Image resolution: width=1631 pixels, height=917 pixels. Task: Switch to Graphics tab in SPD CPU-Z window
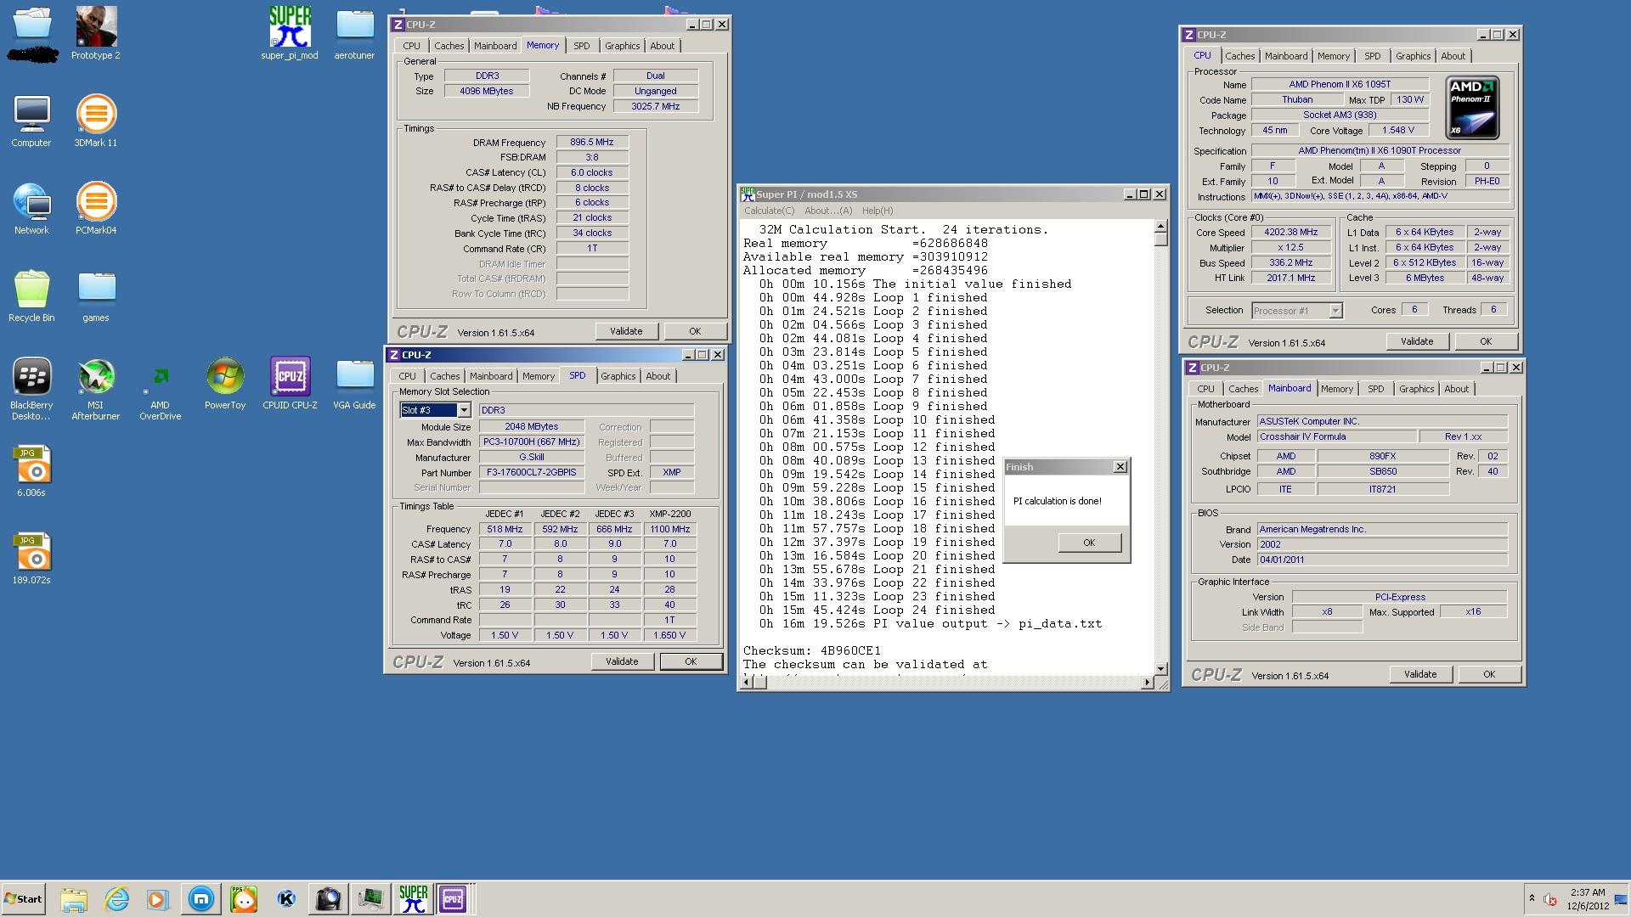pyautogui.click(x=618, y=376)
